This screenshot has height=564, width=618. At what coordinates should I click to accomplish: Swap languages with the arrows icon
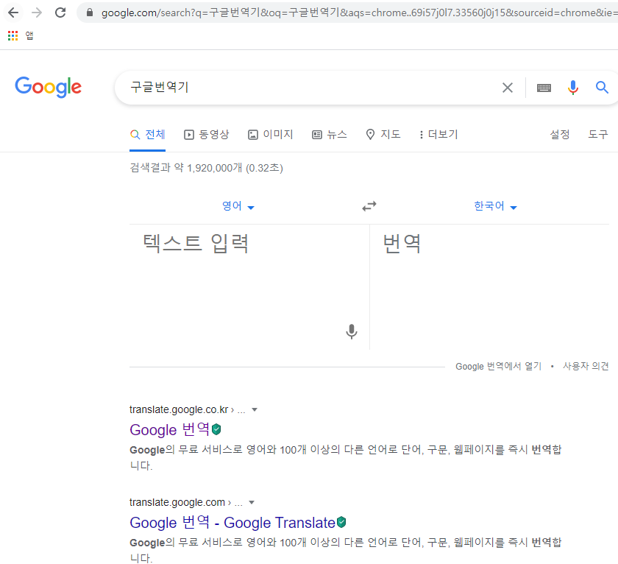369,206
